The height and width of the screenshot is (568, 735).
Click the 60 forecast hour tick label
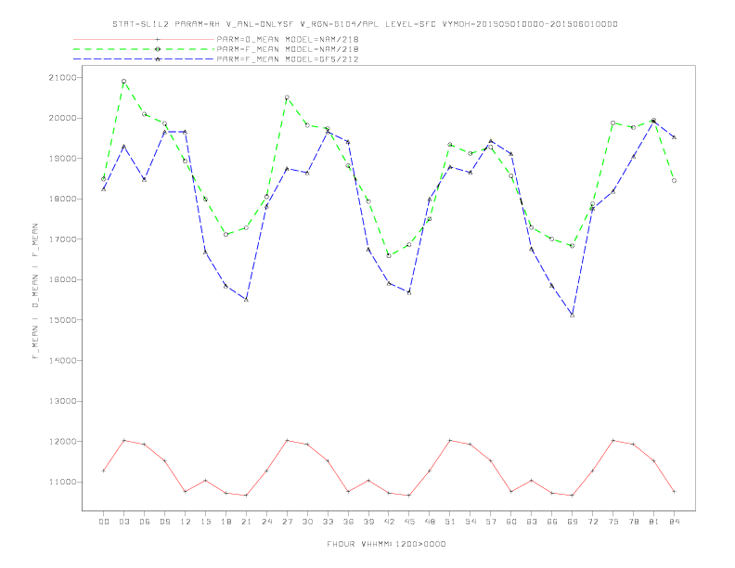pos(511,522)
